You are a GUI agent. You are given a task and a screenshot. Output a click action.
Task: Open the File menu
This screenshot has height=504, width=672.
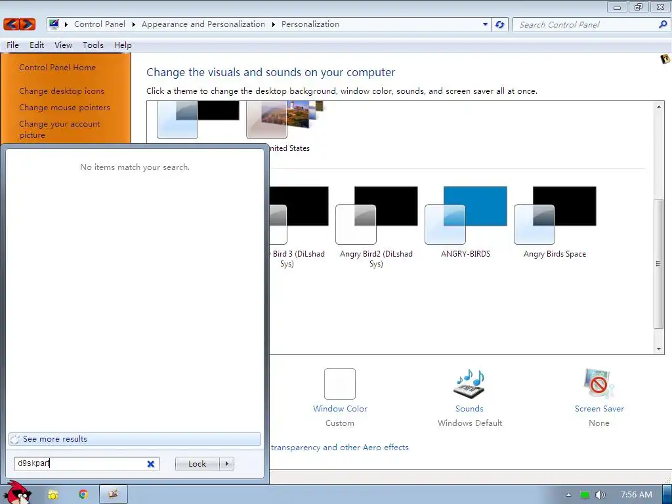point(13,45)
